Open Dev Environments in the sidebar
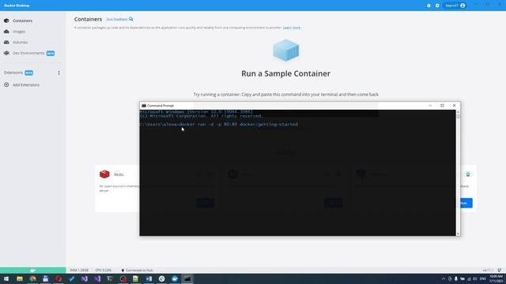506x284 pixels. (x=28, y=53)
